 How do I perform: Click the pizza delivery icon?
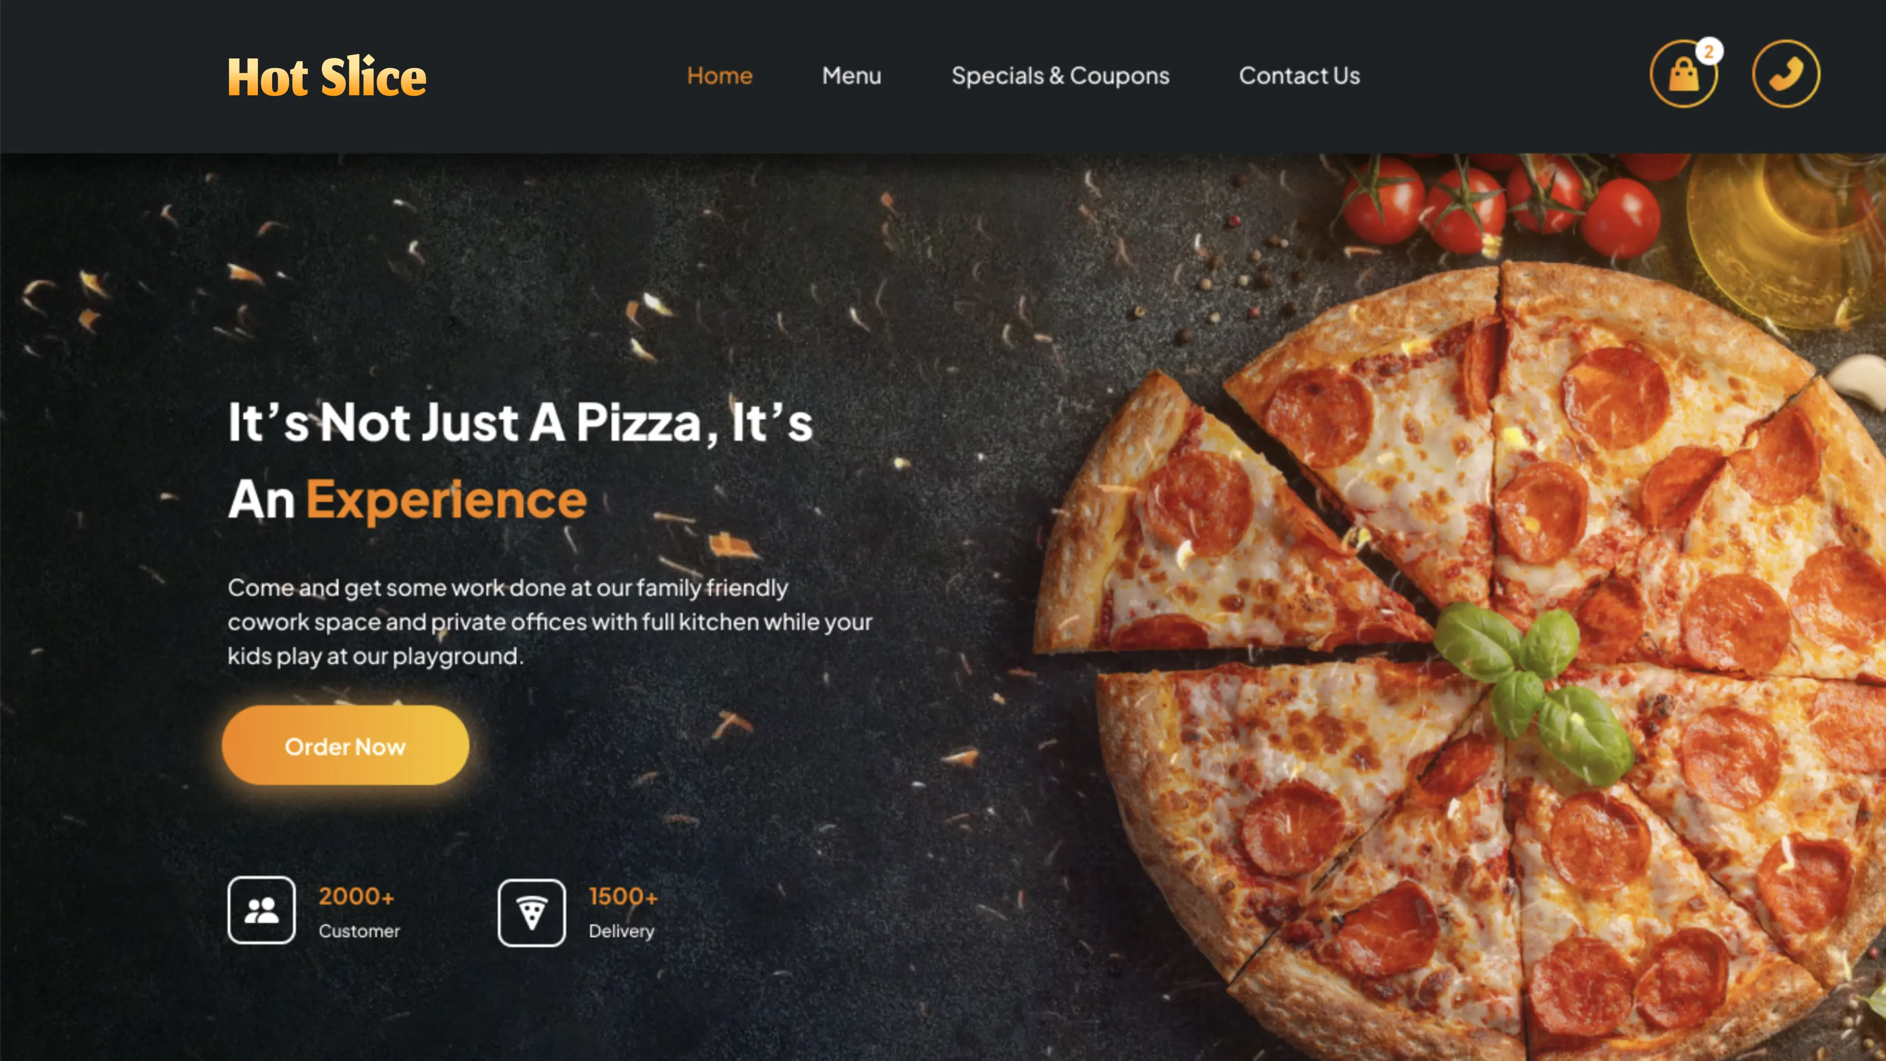531,911
